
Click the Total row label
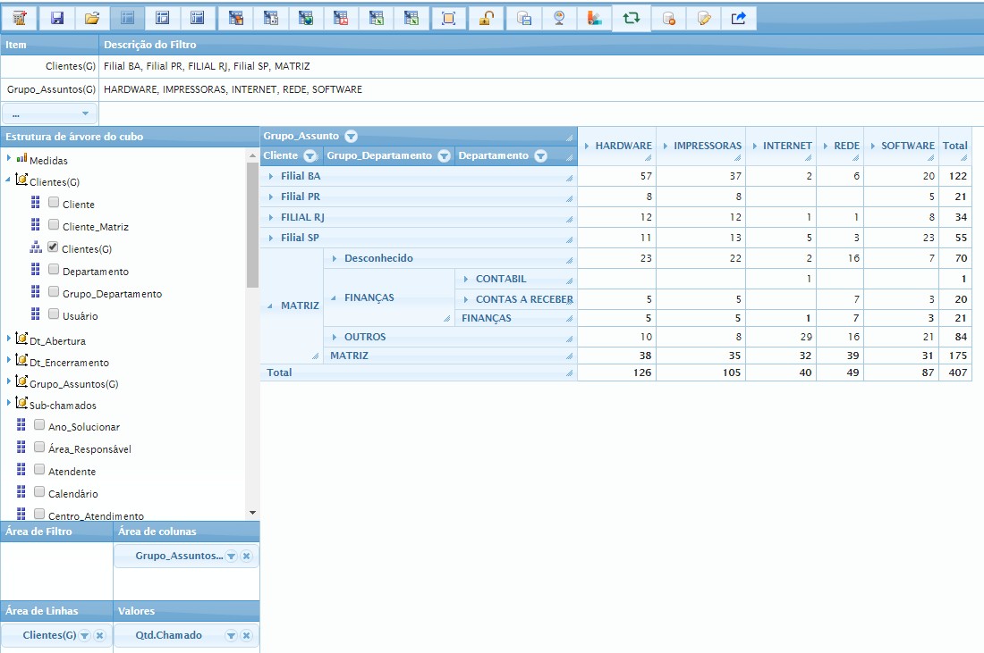click(x=279, y=373)
